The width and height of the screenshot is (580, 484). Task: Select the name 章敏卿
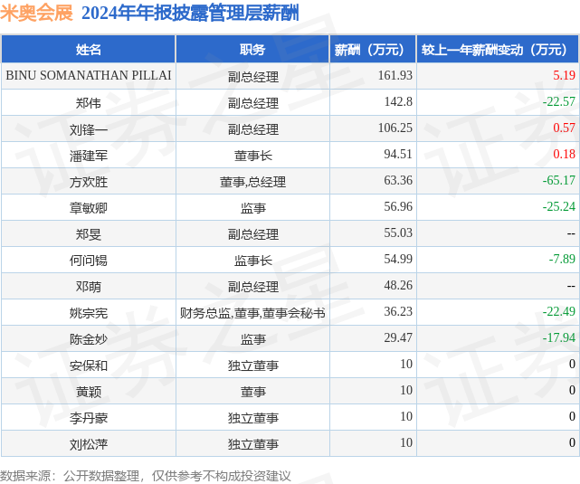(x=89, y=208)
